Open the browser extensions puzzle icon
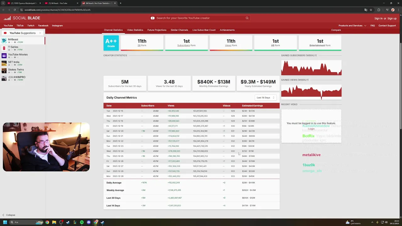 point(379,10)
